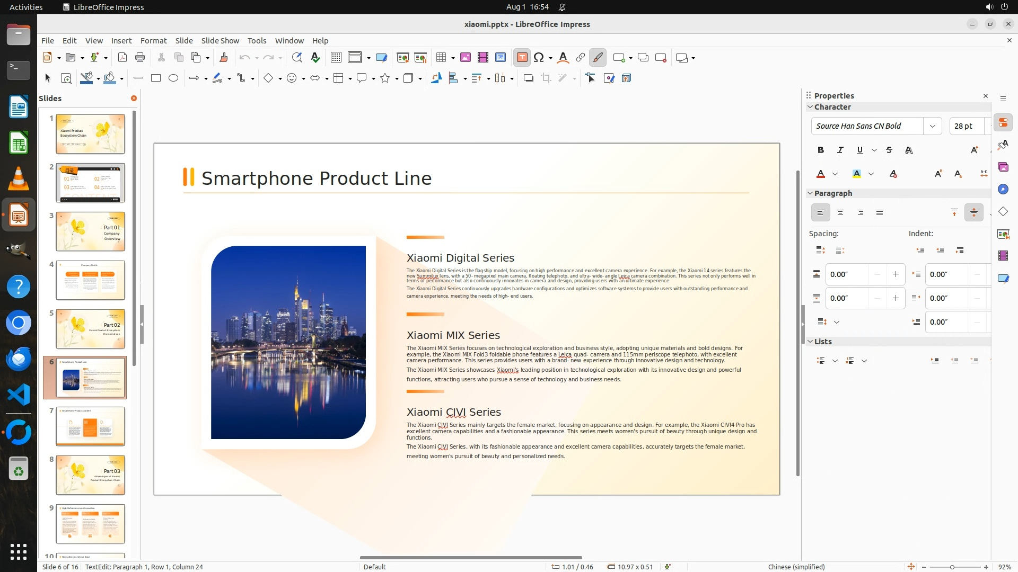1018x572 pixels.
Task: Toggle the Display Grid icon
Action: point(336,58)
